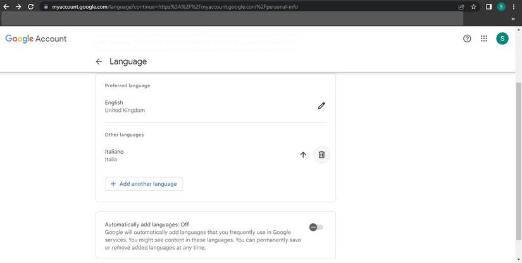The height and width of the screenshot is (263, 522).
Task: Open the Google Account profile avatar
Action: (502, 39)
